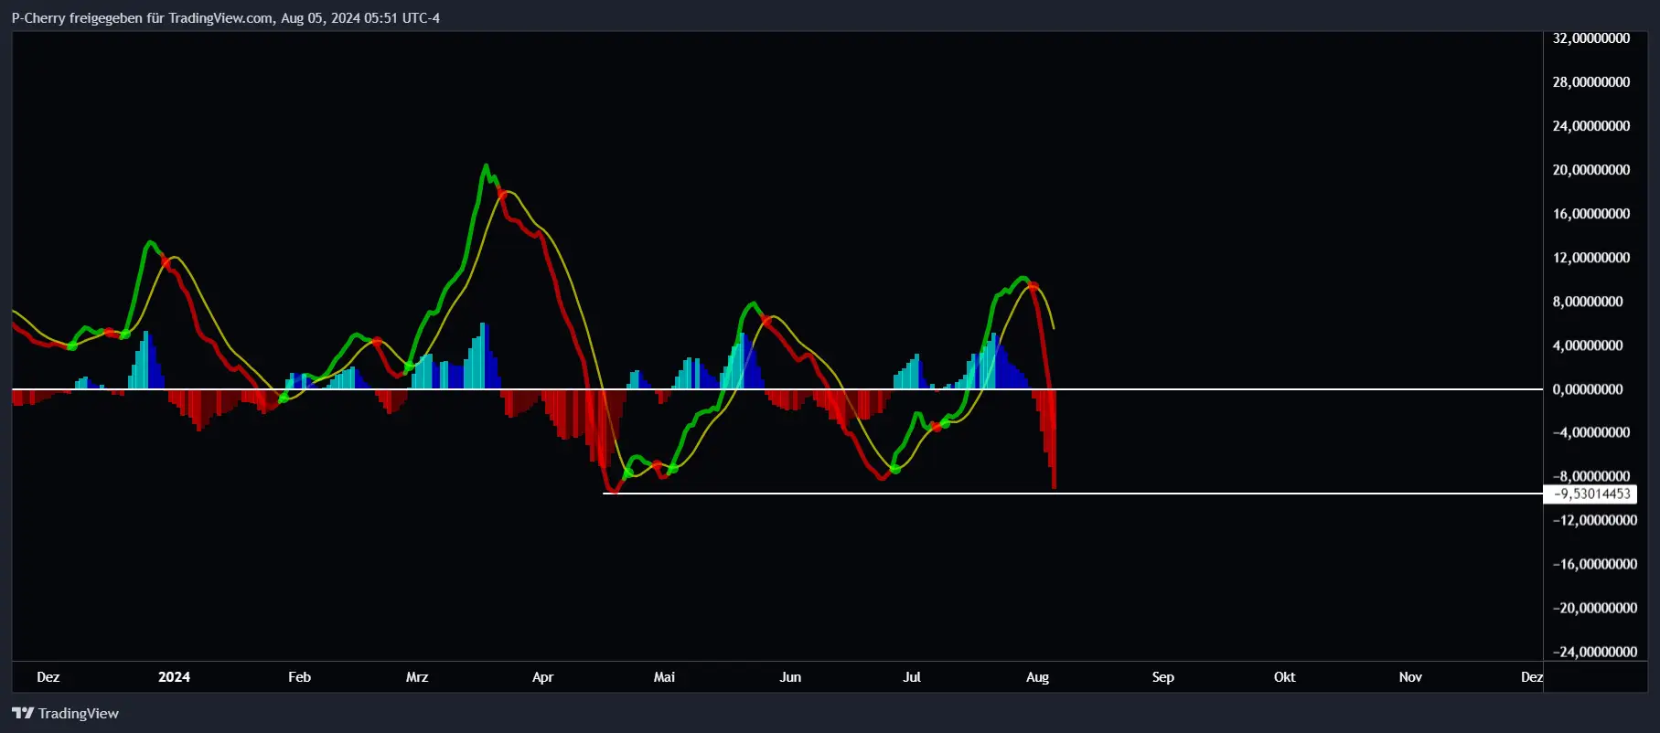Click the 24,00000000 price axis label
Image resolution: width=1660 pixels, height=733 pixels.
pos(1590,126)
